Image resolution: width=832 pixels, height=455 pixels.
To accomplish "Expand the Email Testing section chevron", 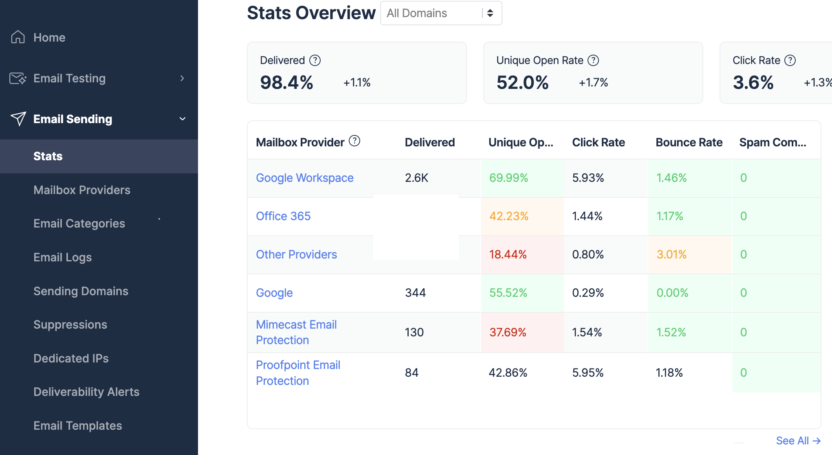I will (x=182, y=78).
